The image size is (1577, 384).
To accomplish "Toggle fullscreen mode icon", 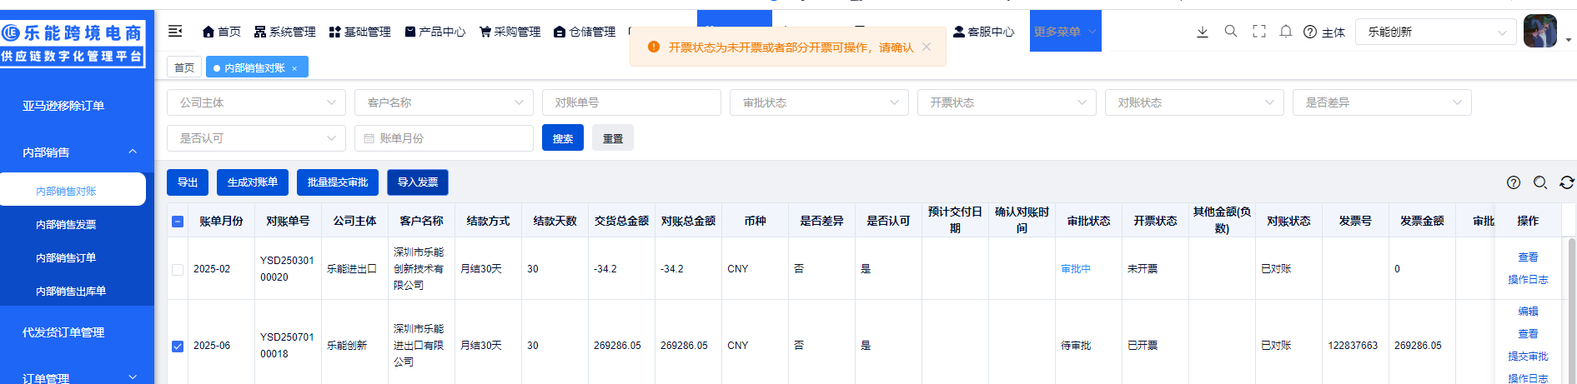I will click(1259, 31).
